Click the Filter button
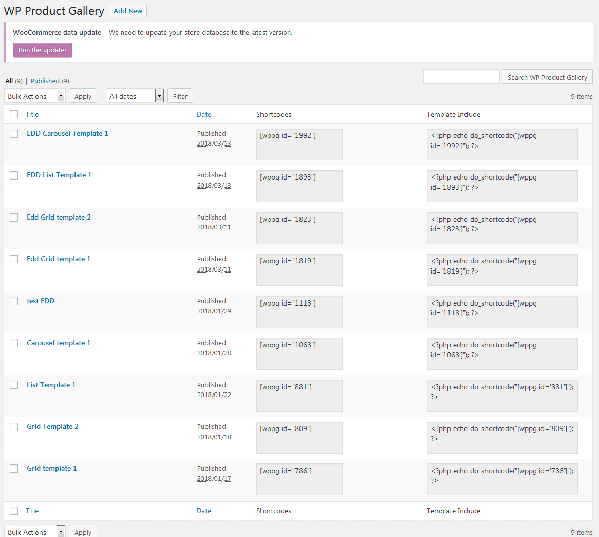This screenshot has height=537, width=599. click(180, 96)
